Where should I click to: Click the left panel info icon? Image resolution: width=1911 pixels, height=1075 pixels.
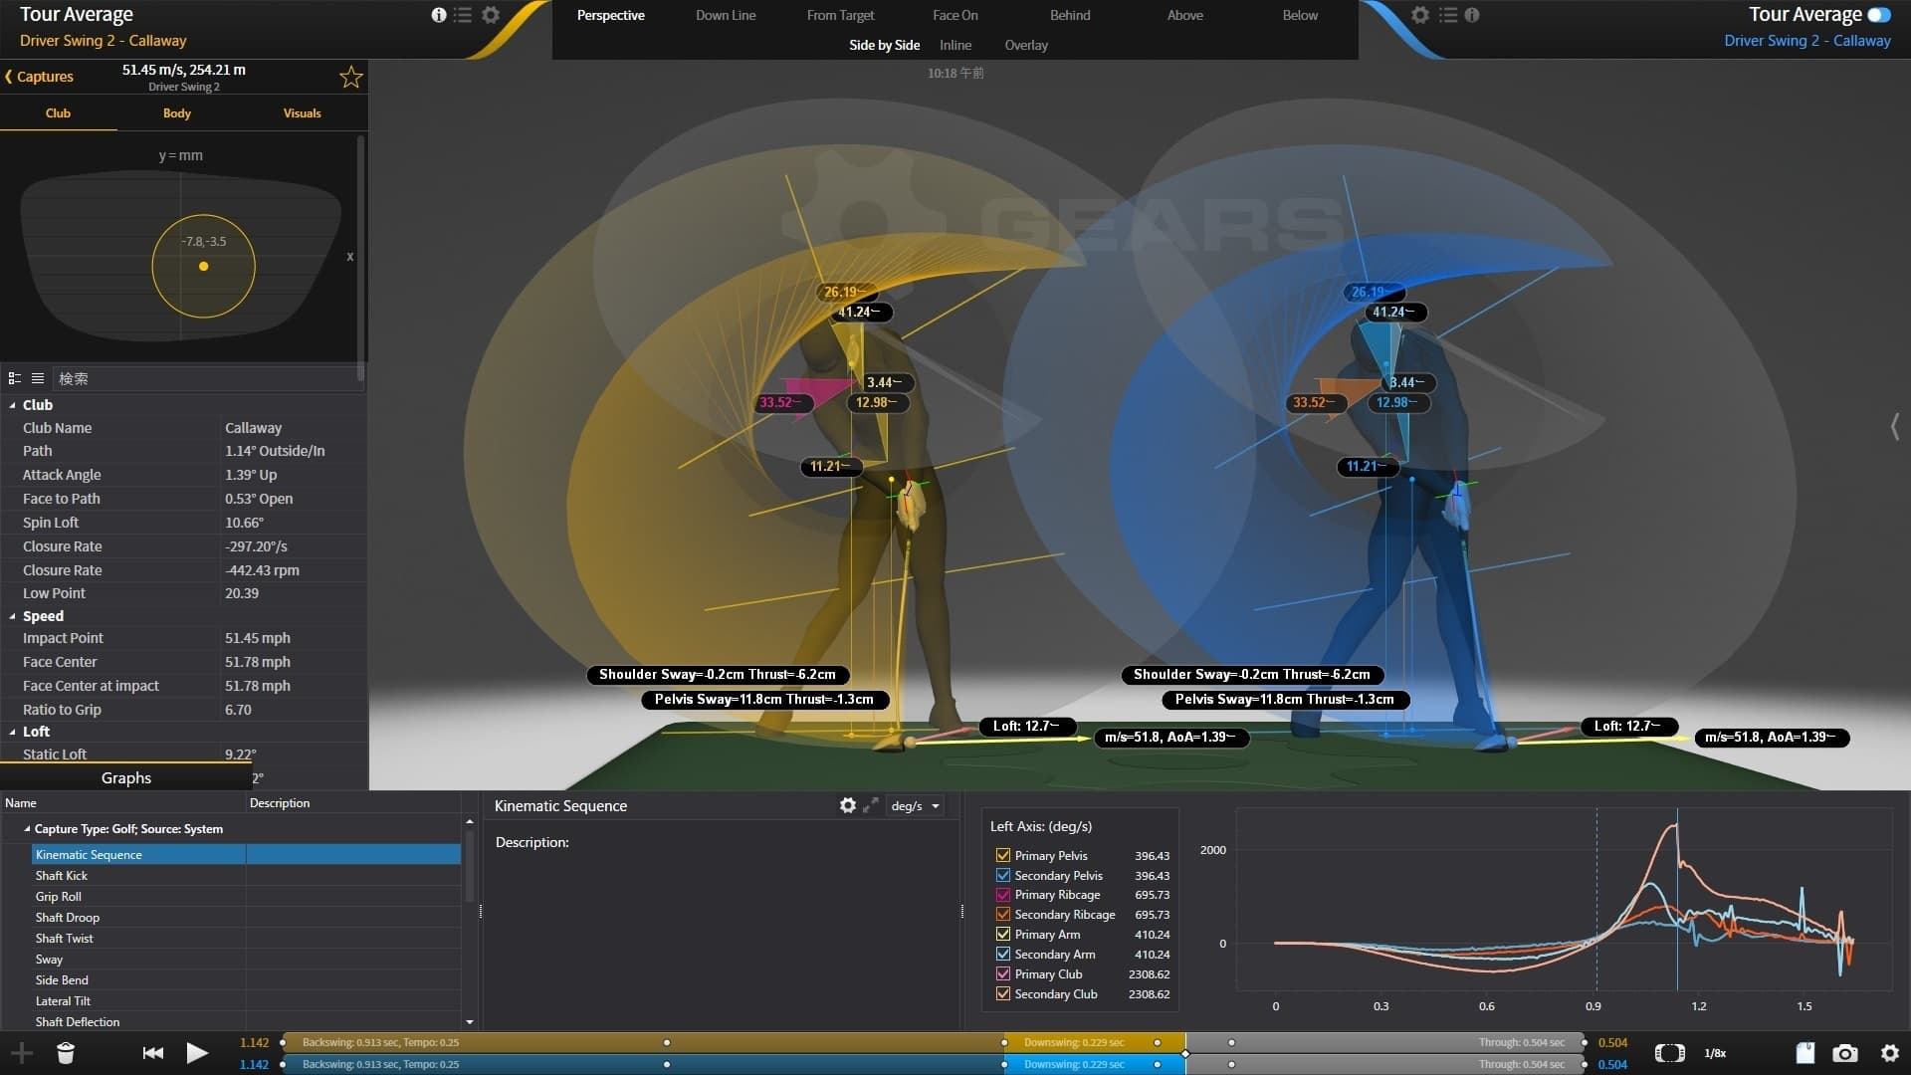(x=438, y=15)
